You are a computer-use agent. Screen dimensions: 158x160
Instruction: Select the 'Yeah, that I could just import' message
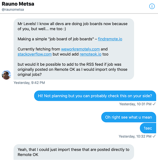73,152
